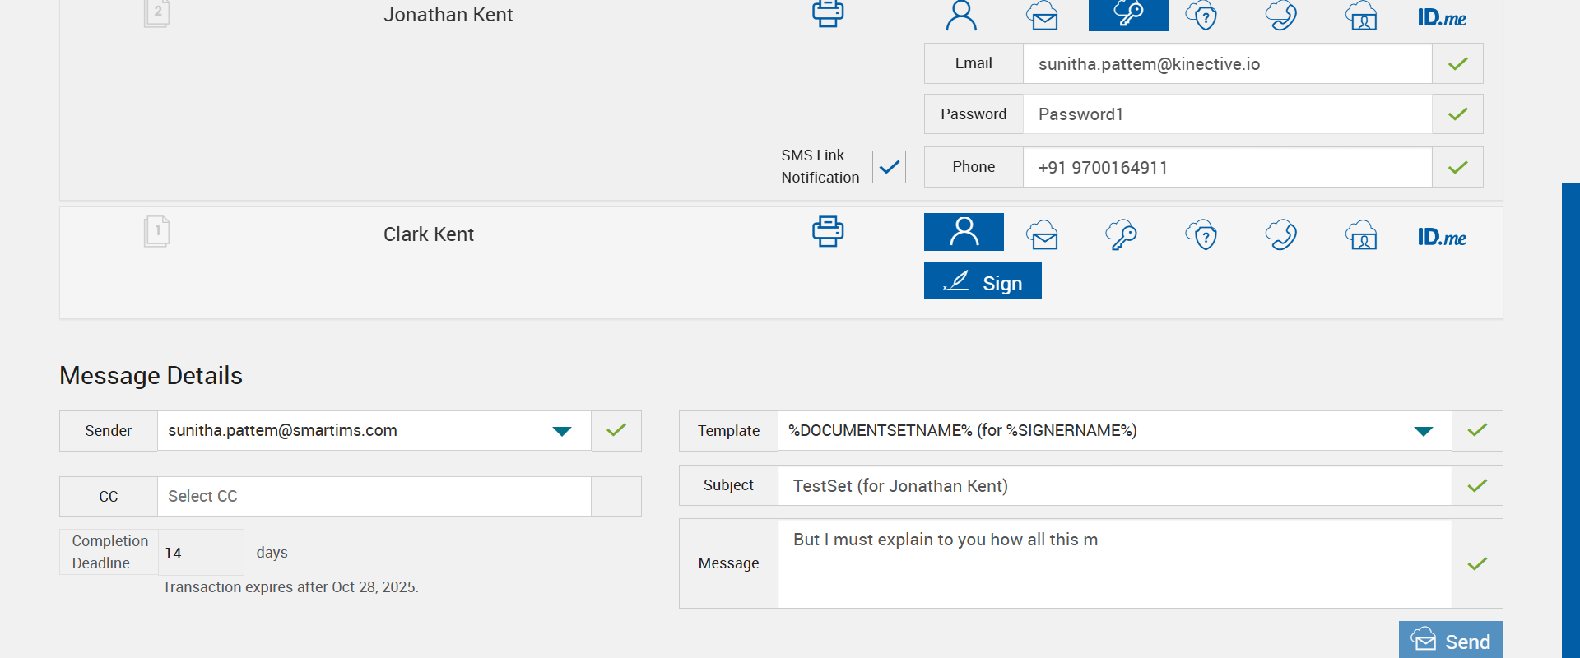
Task: Click Clark Kent's signing order document icon
Action: 156,232
